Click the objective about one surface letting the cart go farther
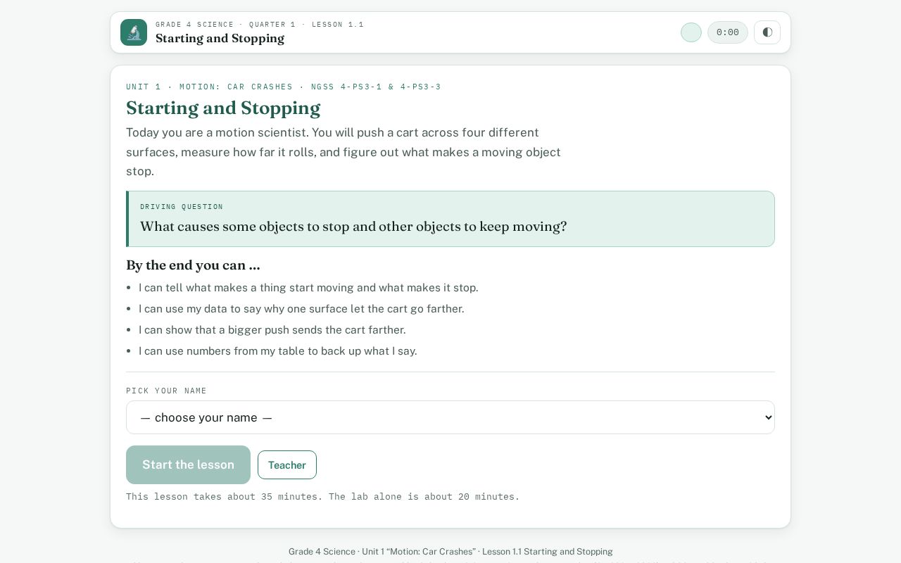The height and width of the screenshot is (563, 901). (x=301, y=309)
